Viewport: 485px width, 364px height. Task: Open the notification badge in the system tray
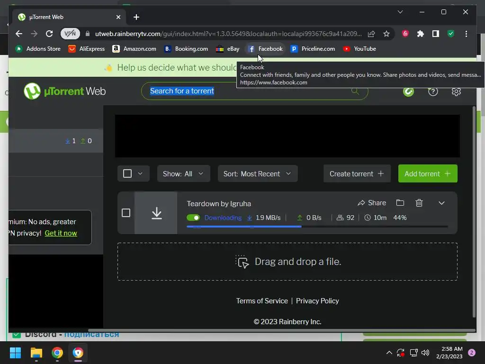point(472,353)
